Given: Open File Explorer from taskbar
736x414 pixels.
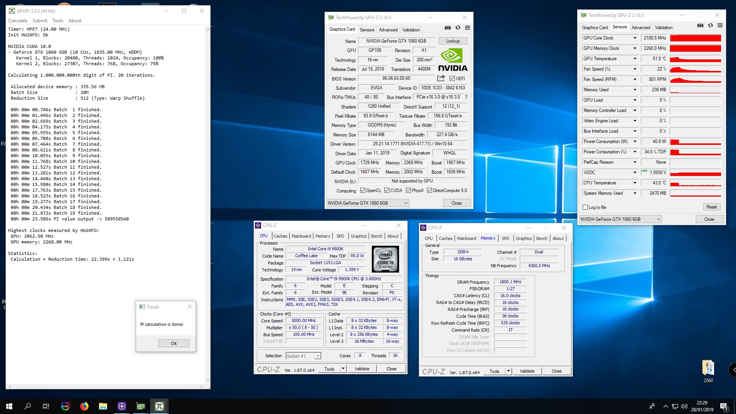Looking at the screenshot, I should [x=103, y=406].
